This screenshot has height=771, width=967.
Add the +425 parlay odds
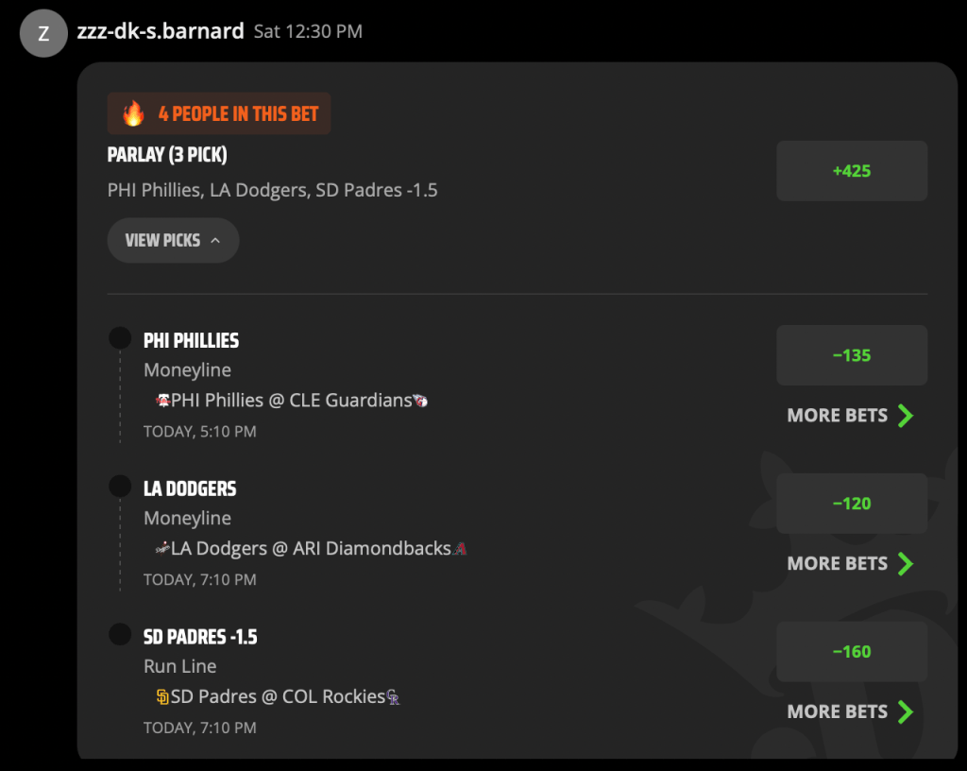coord(852,171)
